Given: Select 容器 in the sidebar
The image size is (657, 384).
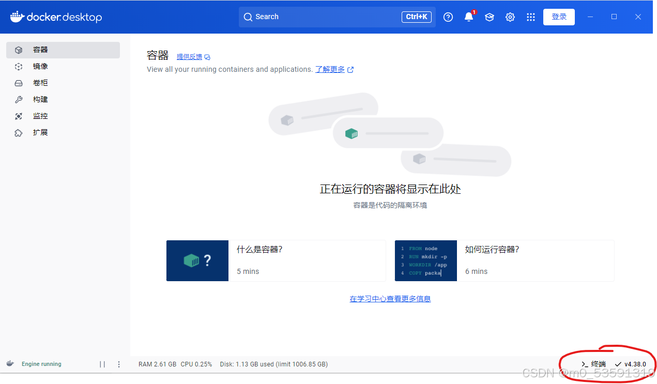Looking at the screenshot, I should point(63,50).
